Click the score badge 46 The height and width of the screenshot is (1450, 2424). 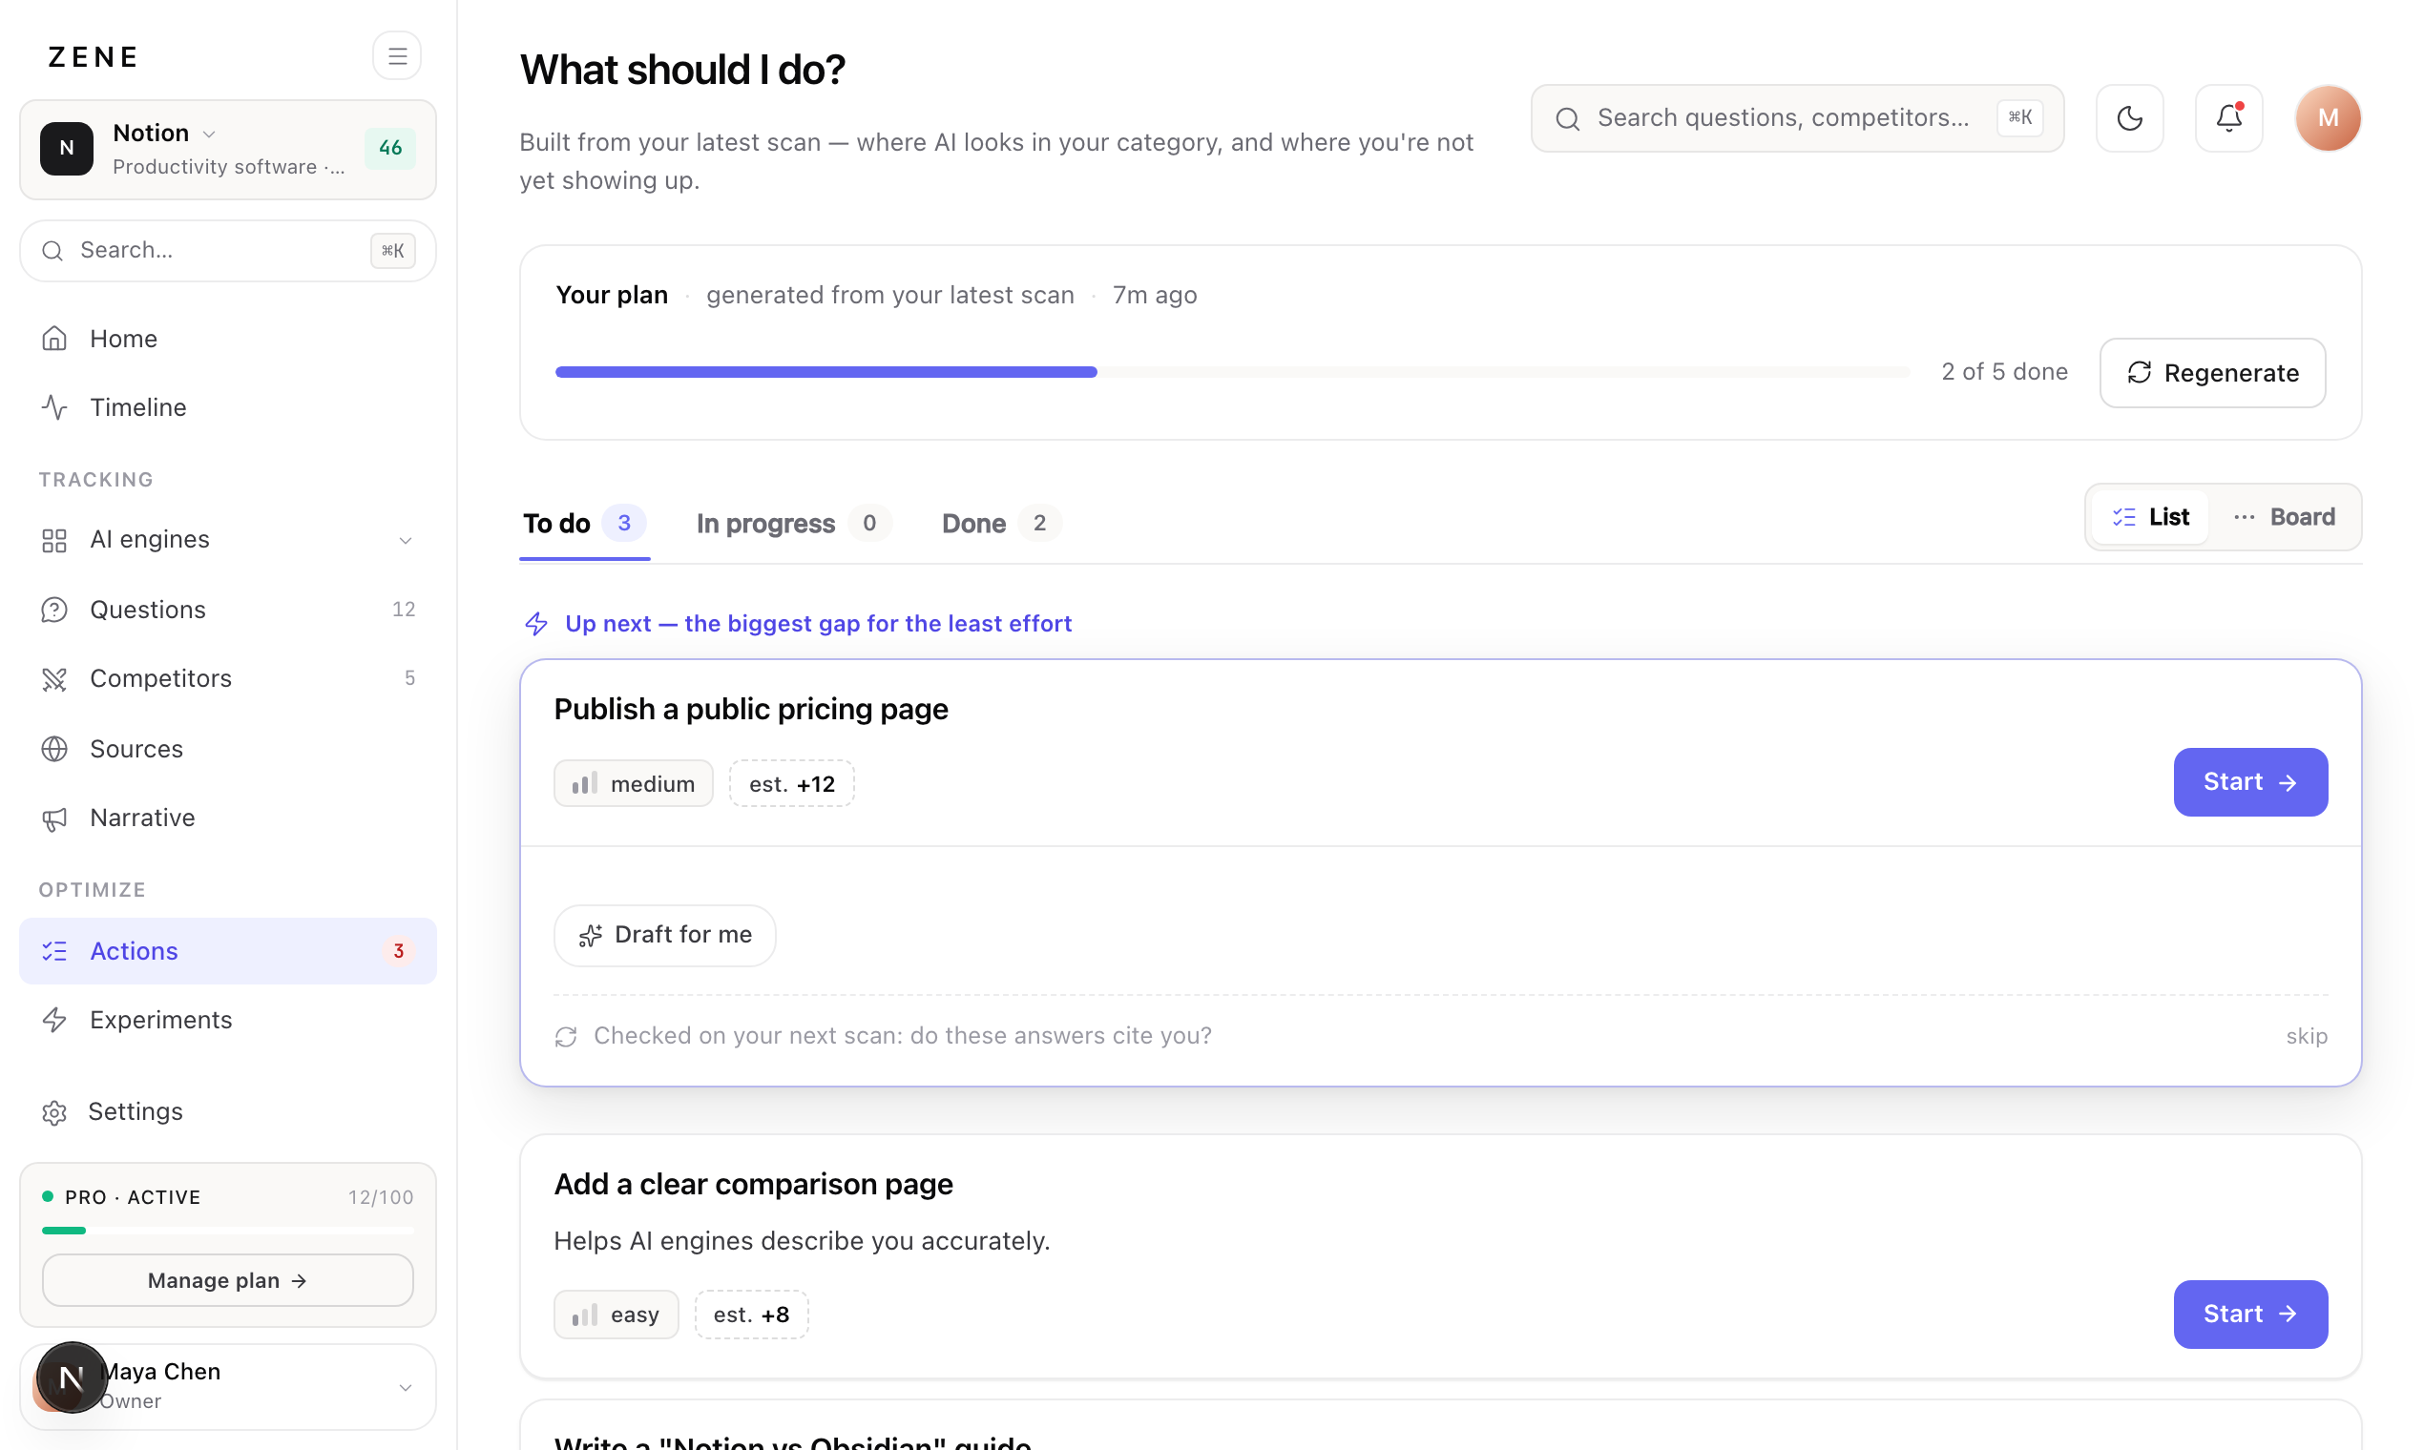tap(390, 149)
